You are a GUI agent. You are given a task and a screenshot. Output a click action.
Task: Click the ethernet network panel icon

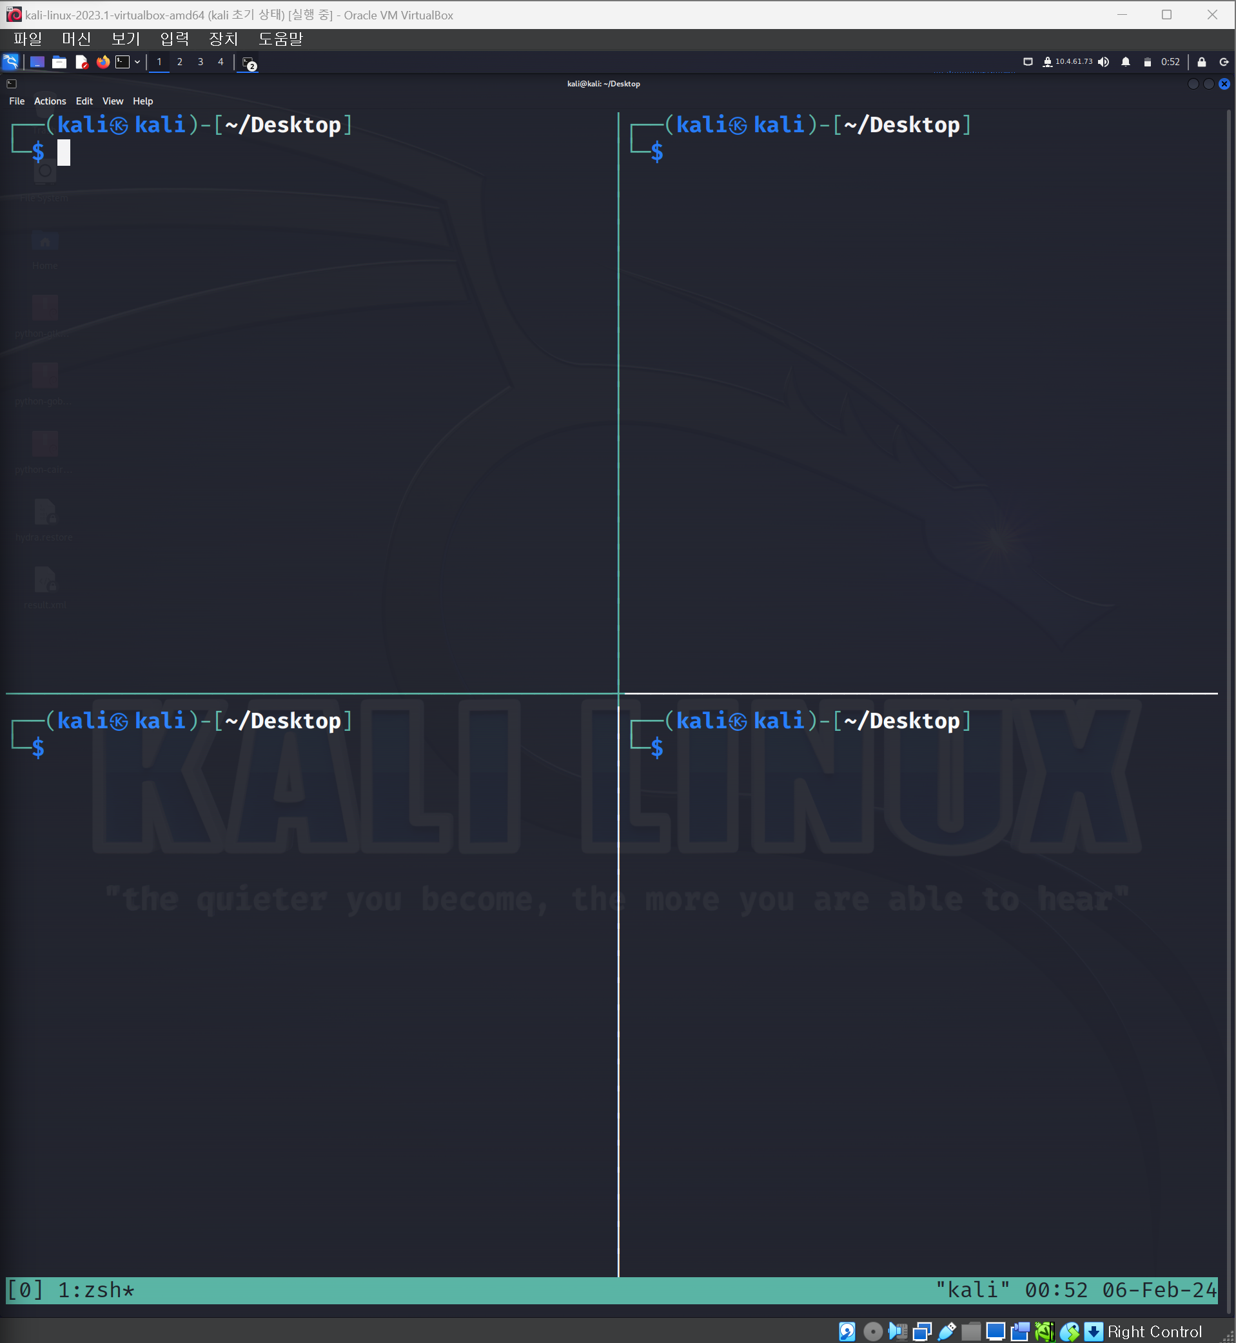[1028, 62]
